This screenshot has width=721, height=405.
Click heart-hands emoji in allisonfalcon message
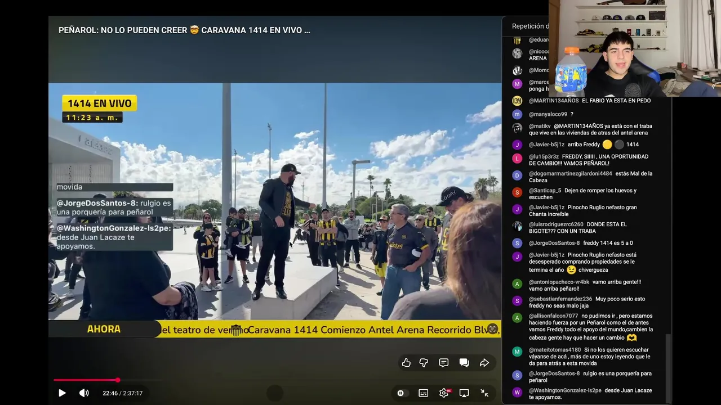(631, 338)
